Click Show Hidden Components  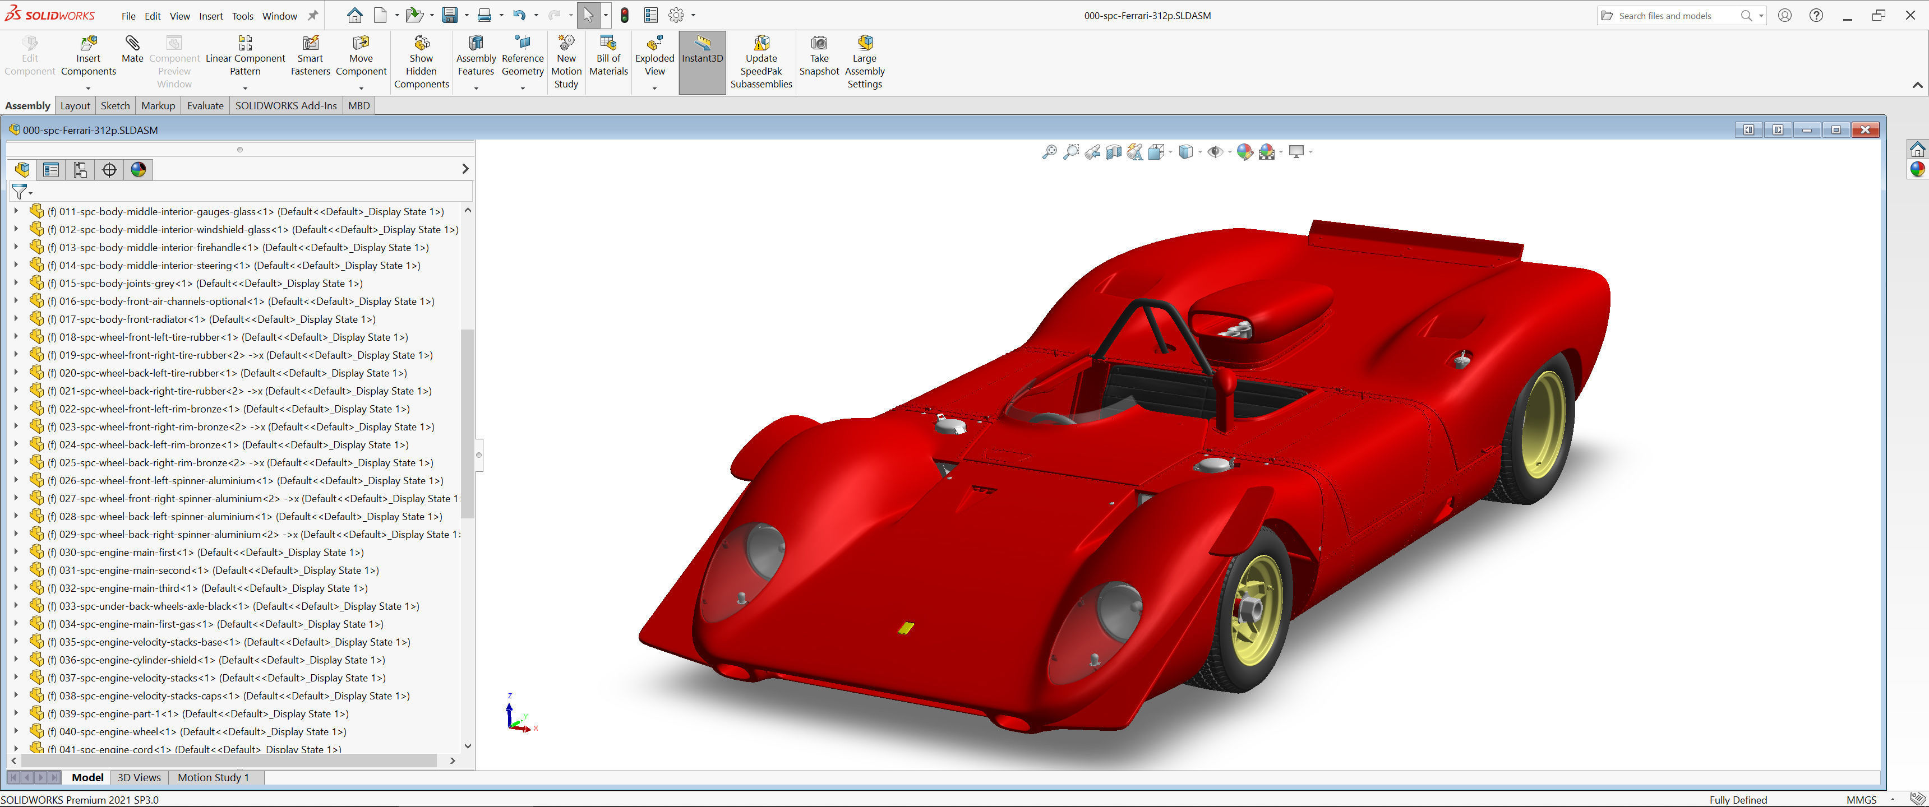421,62
